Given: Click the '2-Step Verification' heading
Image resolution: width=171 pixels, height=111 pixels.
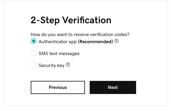Looking at the screenshot, I should pos(71,20).
